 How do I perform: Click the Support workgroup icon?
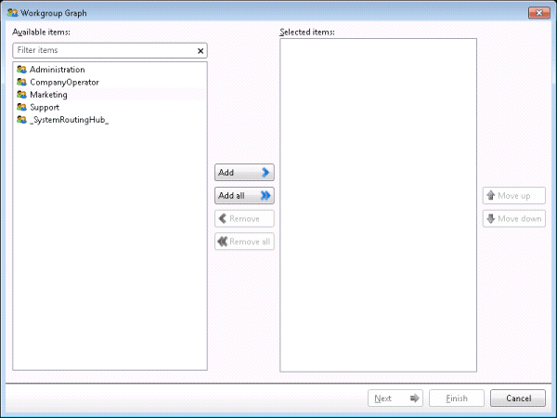21,108
